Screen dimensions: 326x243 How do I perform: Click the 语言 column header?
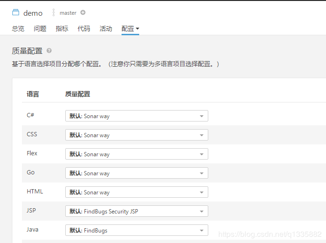(x=33, y=94)
